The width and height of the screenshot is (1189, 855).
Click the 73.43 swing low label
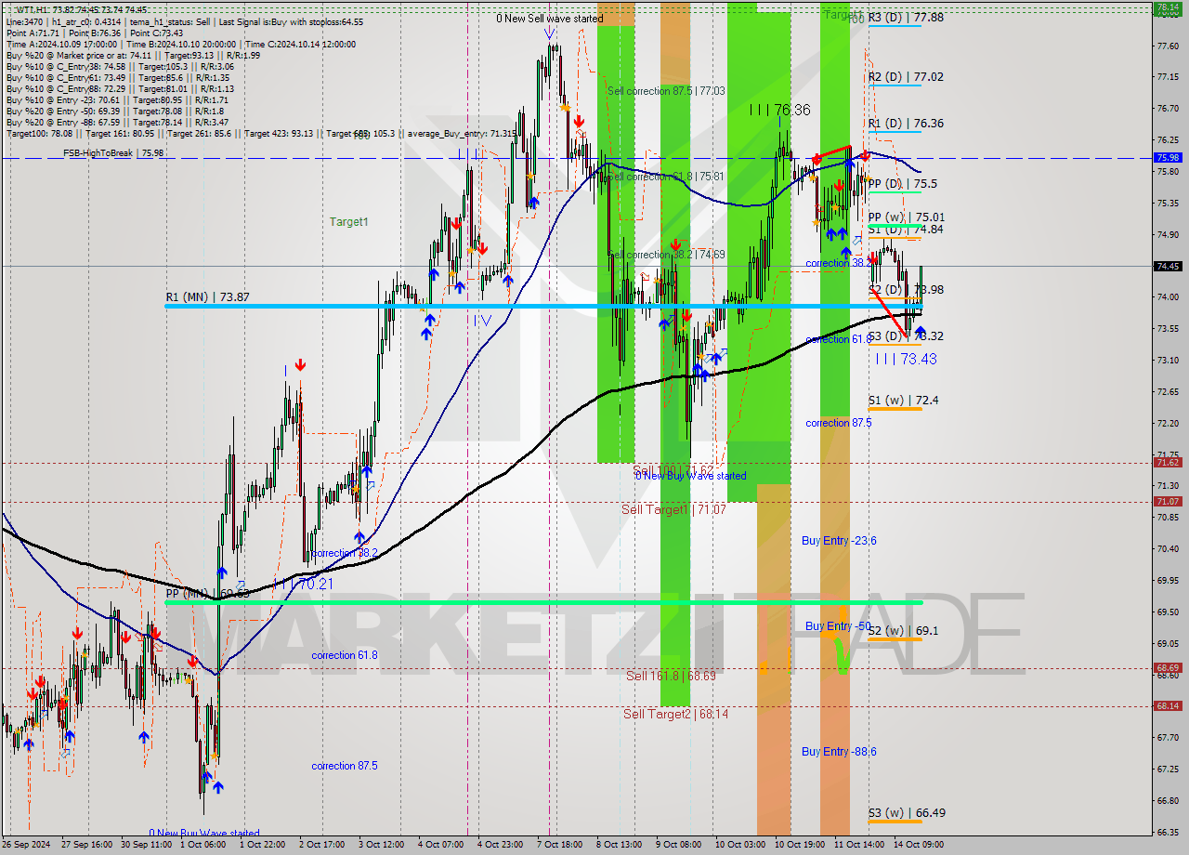[x=906, y=359]
